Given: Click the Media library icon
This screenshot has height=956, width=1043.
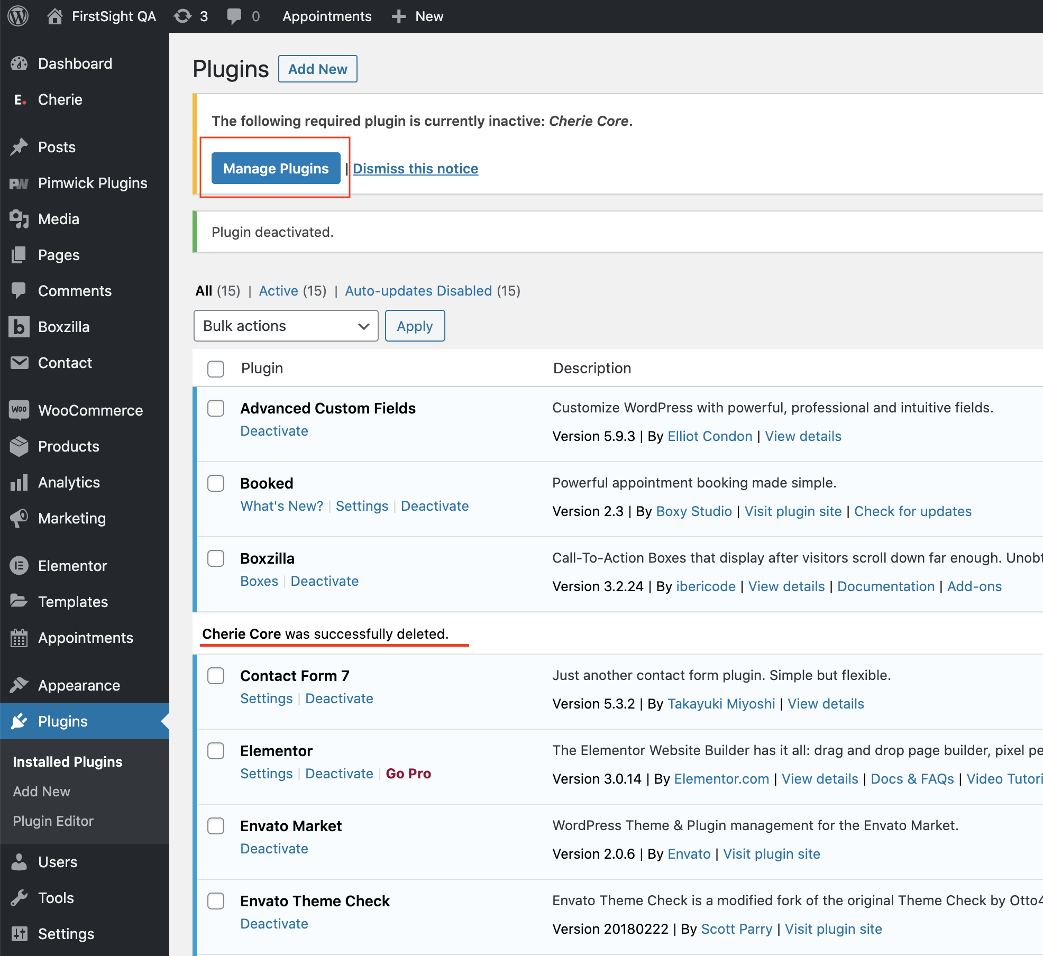Looking at the screenshot, I should coord(19,219).
